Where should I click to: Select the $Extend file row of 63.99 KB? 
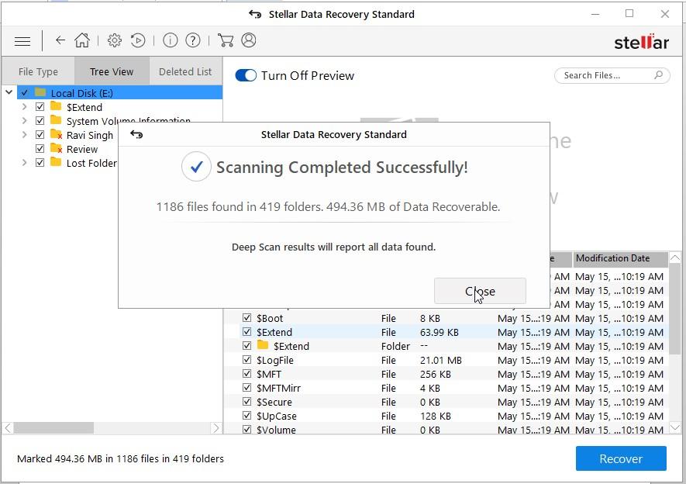point(446,332)
